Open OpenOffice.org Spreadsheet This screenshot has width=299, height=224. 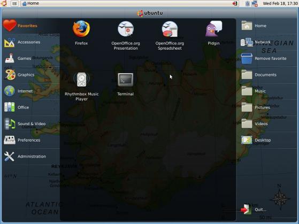[170, 35]
